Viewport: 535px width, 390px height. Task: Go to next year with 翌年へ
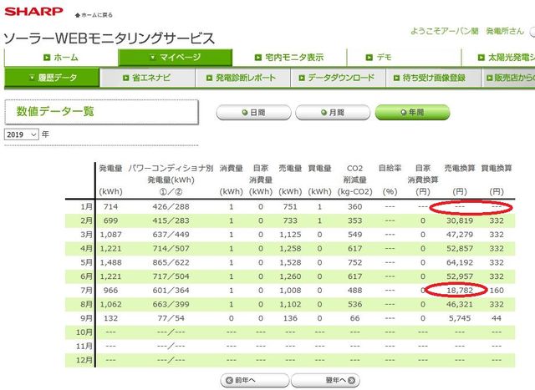[325, 380]
